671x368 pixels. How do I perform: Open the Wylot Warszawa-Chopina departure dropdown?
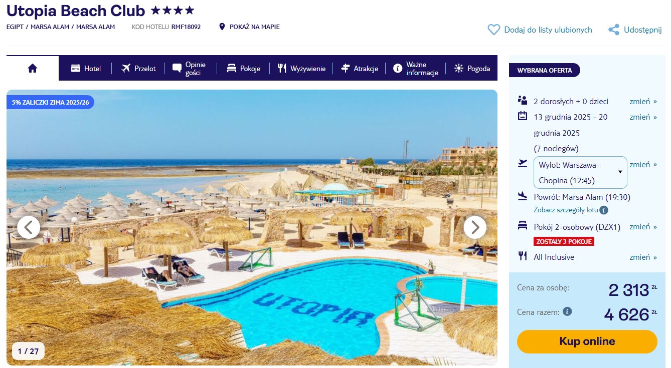pos(580,172)
